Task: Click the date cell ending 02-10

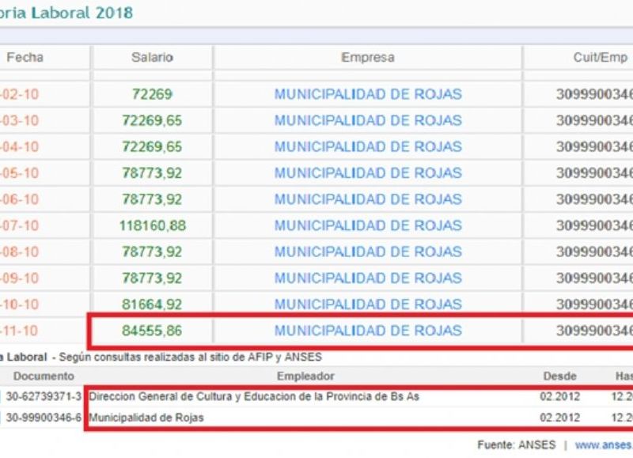Action: pyautogui.click(x=19, y=94)
